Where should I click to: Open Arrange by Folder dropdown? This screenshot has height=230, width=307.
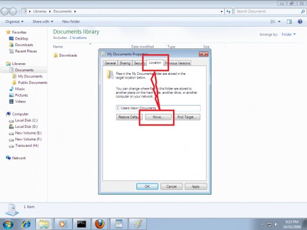(289, 34)
